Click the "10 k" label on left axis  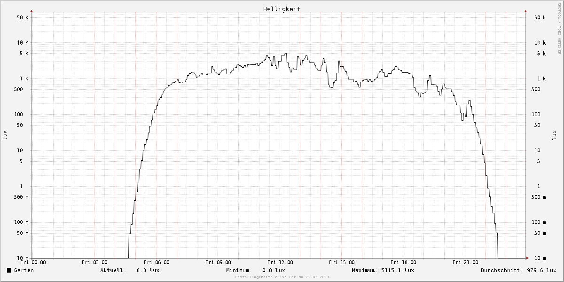pyautogui.click(x=22, y=43)
